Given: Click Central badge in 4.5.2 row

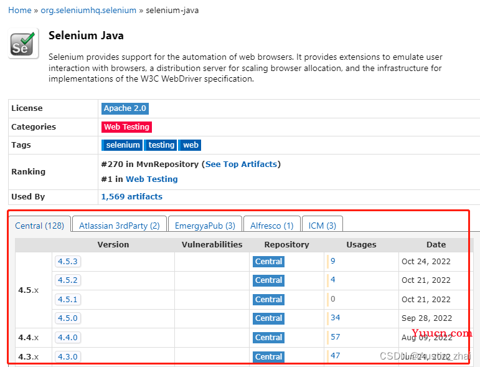Looking at the screenshot, I should (268, 280).
